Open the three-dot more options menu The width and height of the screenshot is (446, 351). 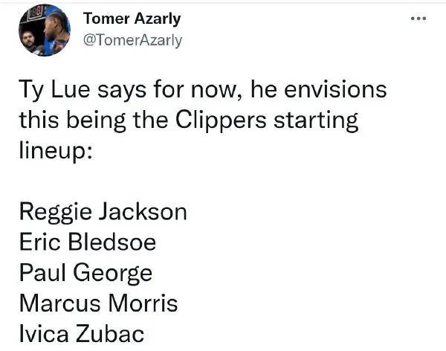coord(418,19)
